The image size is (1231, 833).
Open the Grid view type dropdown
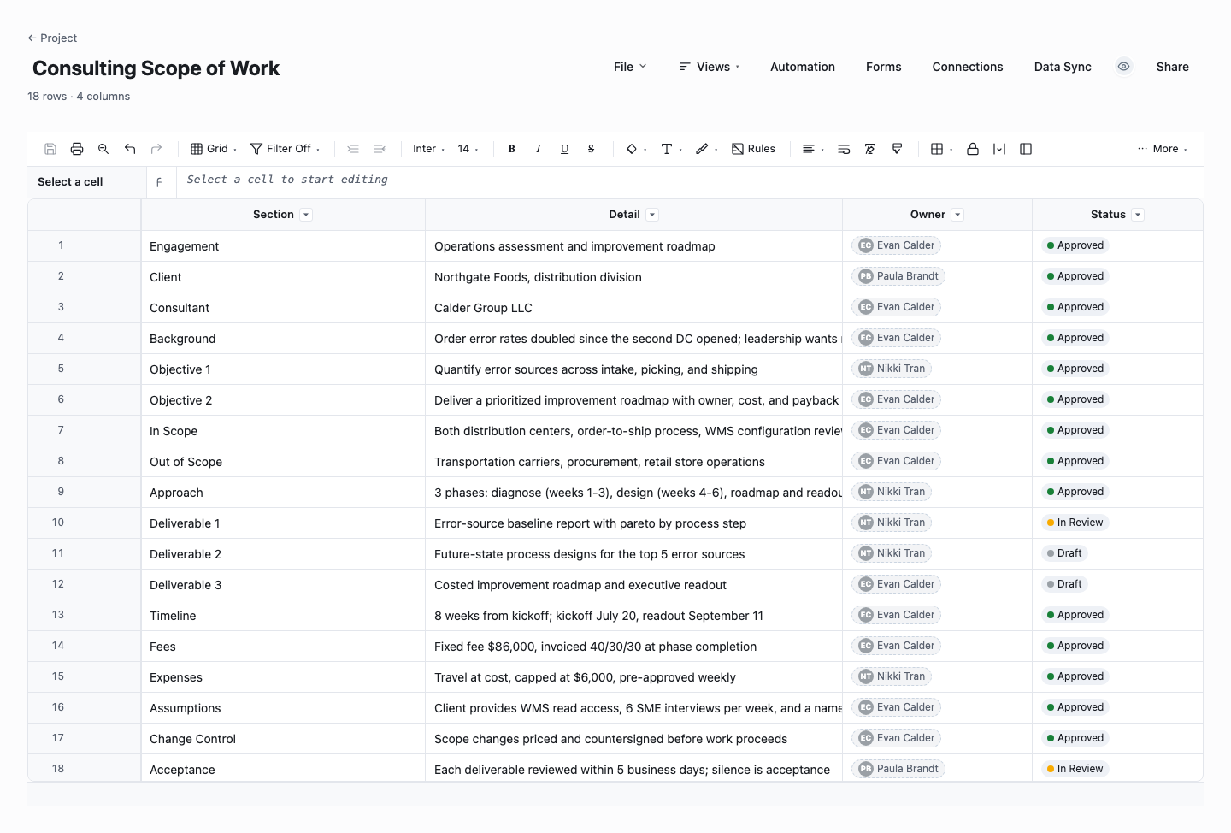point(214,149)
